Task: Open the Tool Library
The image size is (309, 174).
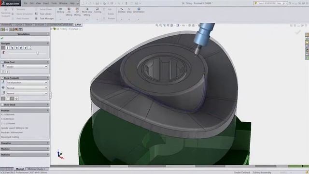Action: coord(43,14)
